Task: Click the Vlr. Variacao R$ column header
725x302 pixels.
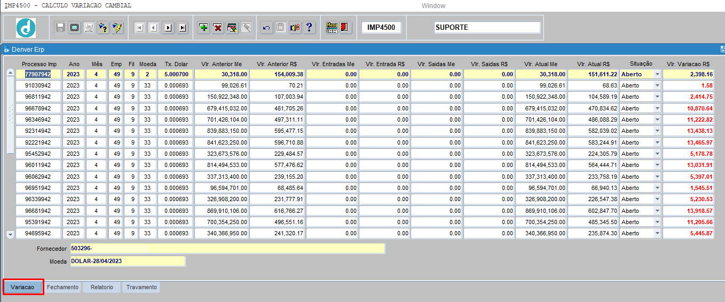Action: [688, 64]
